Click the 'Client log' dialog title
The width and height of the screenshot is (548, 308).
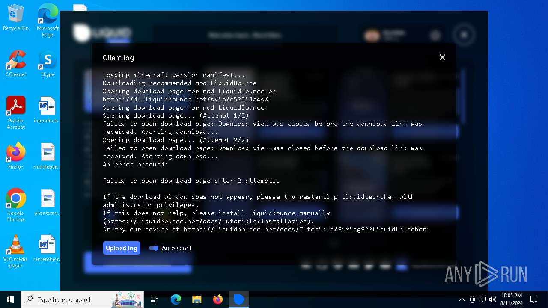pyautogui.click(x=118, y=58)
